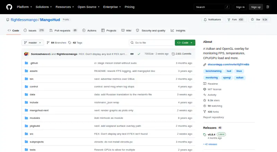
Task: Open the menu icon beside Sign up
Action: [x=268, y=7]
